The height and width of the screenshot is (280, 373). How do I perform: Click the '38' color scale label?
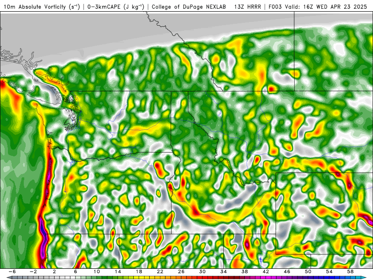[x=244, y=272]
